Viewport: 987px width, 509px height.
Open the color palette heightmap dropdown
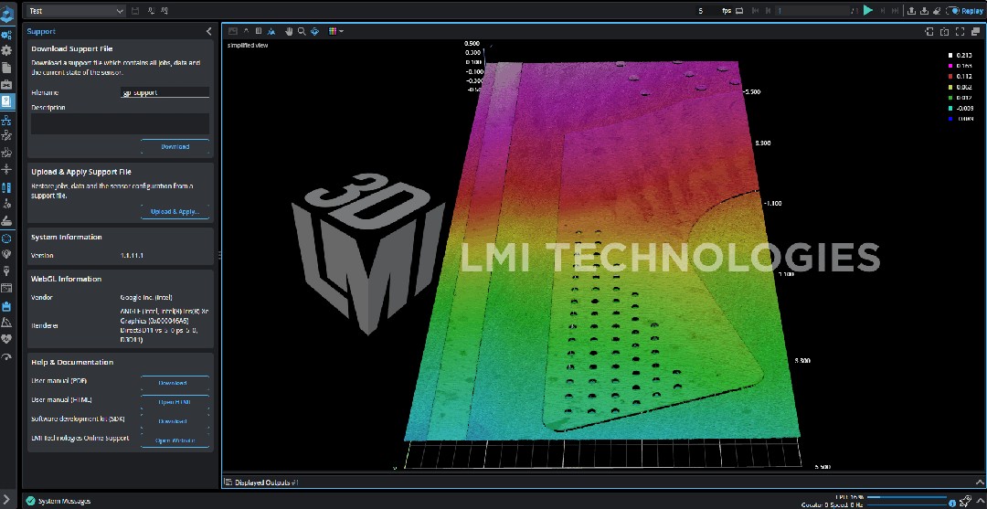coord(336,31)
